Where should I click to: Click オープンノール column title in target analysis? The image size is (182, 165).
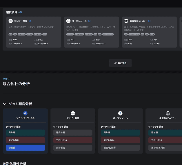click(x=120, y=118)
